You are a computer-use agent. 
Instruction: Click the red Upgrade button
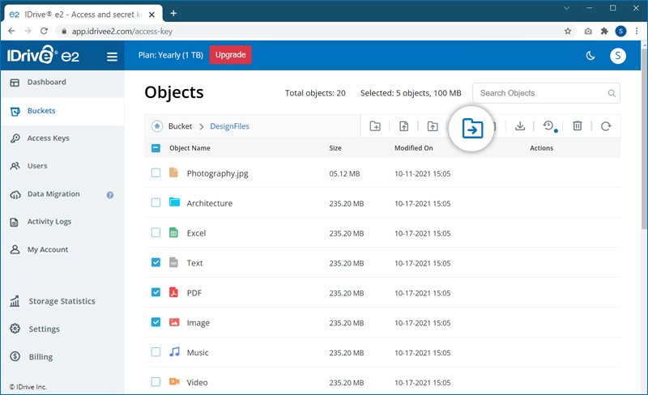point(230,55)
